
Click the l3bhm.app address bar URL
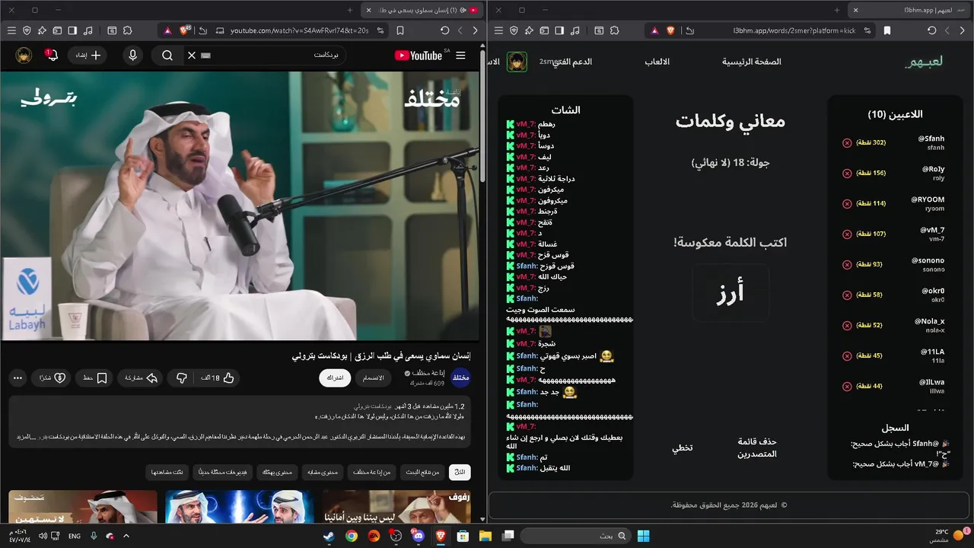[794, 30]
